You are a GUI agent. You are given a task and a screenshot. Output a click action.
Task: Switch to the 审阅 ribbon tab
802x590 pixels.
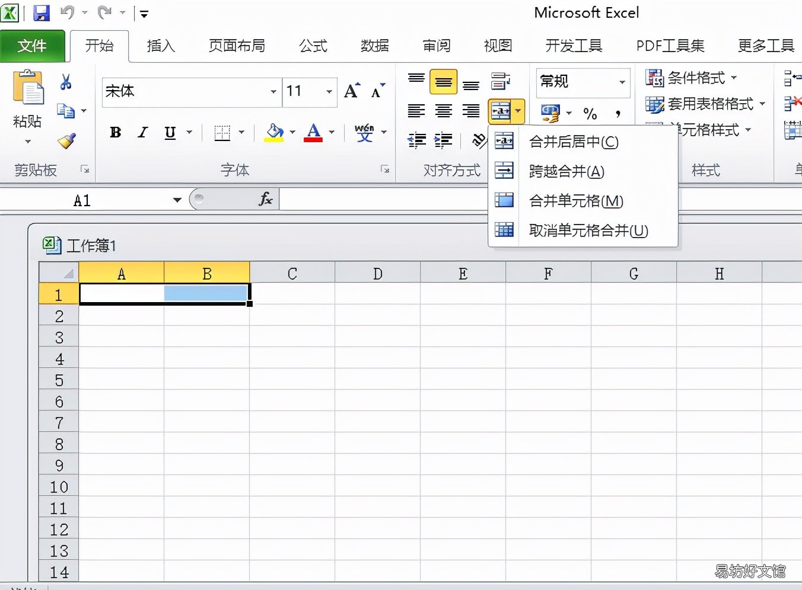[x=437, y=46]
